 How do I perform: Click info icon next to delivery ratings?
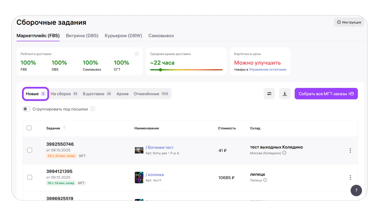point(137,54)
